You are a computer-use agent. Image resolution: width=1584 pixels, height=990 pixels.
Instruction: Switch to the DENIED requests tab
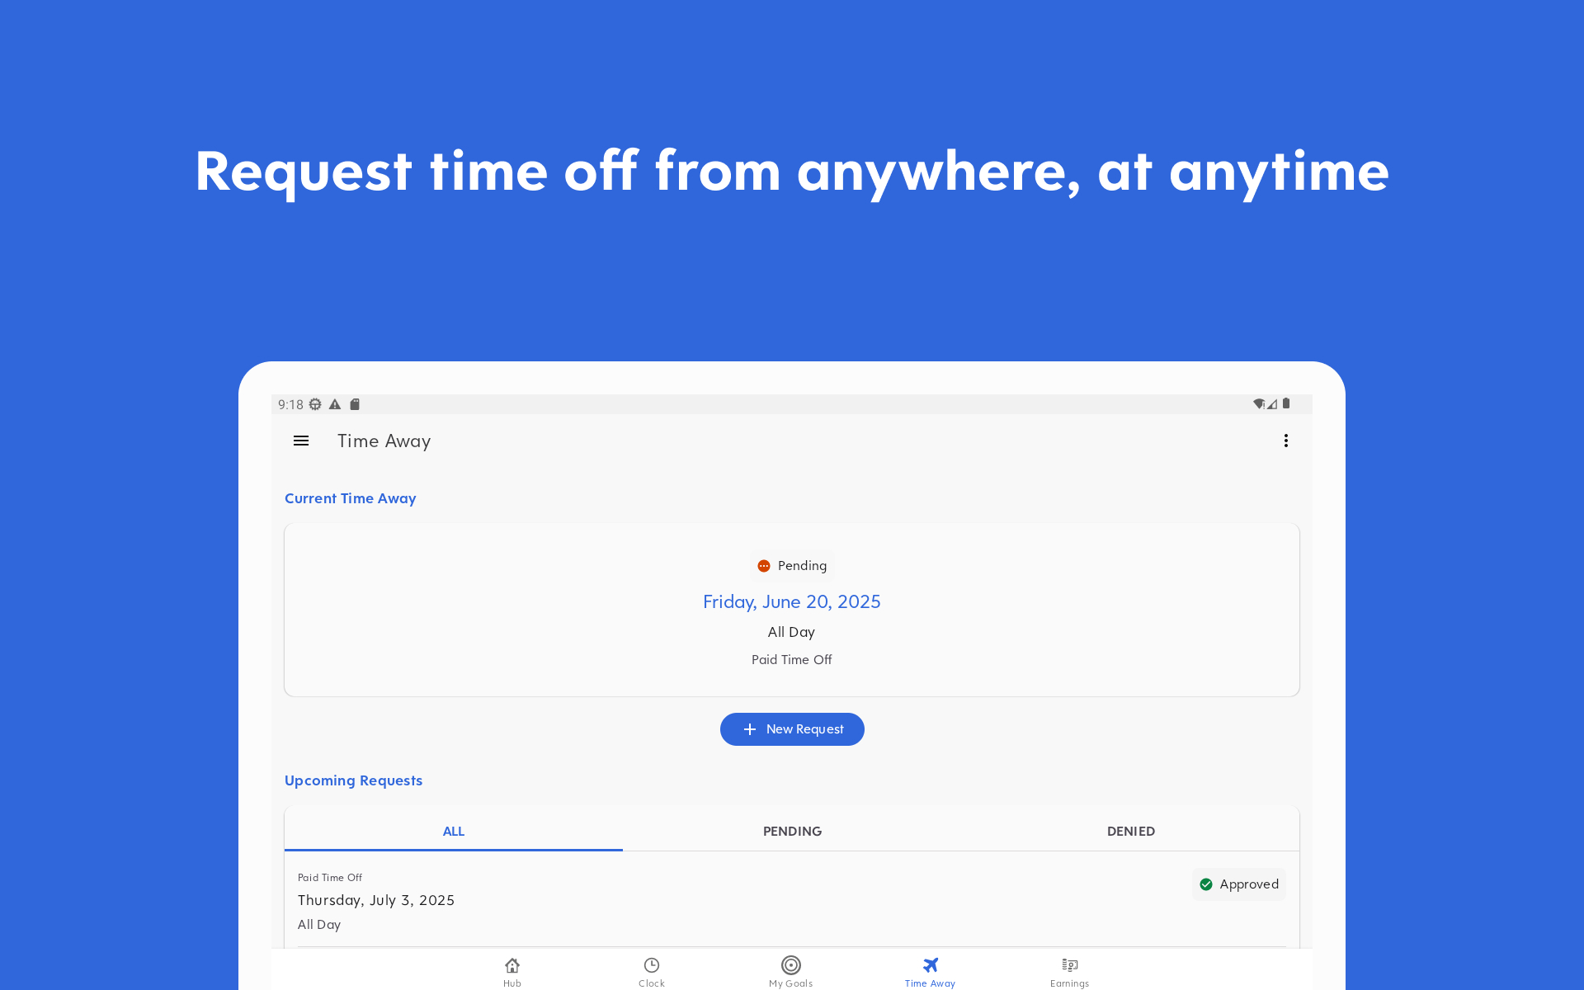tap(1130, 831)
